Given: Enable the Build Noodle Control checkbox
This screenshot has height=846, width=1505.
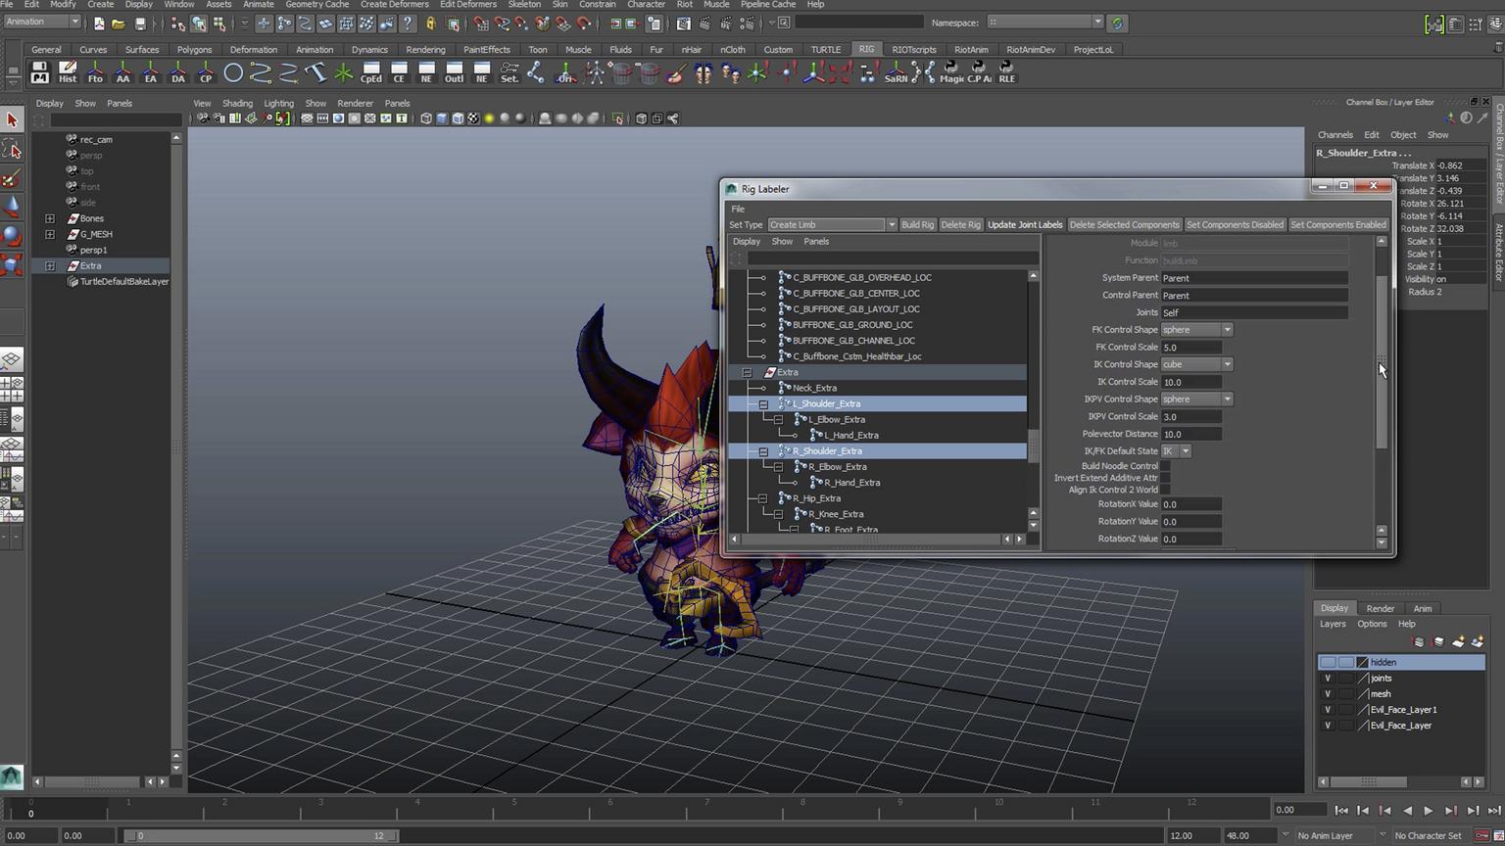Looking at the screenshot, I should tap(1165, 466).
